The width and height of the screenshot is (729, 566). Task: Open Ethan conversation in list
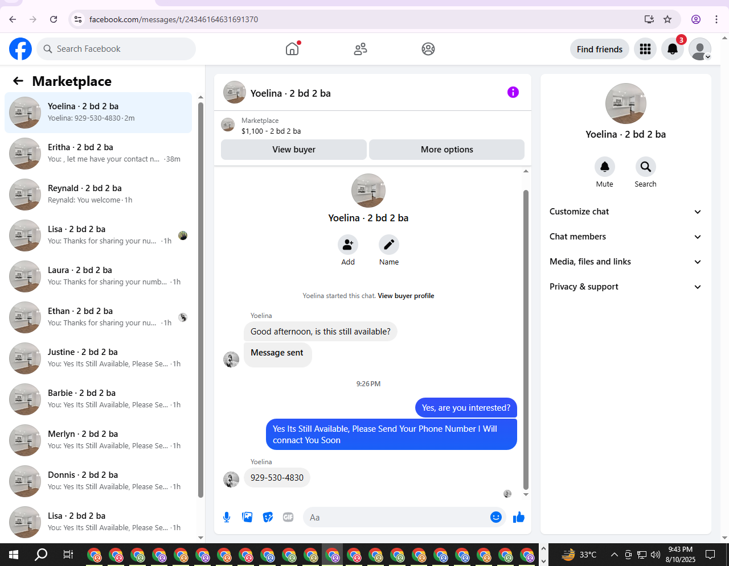(99, 317)
